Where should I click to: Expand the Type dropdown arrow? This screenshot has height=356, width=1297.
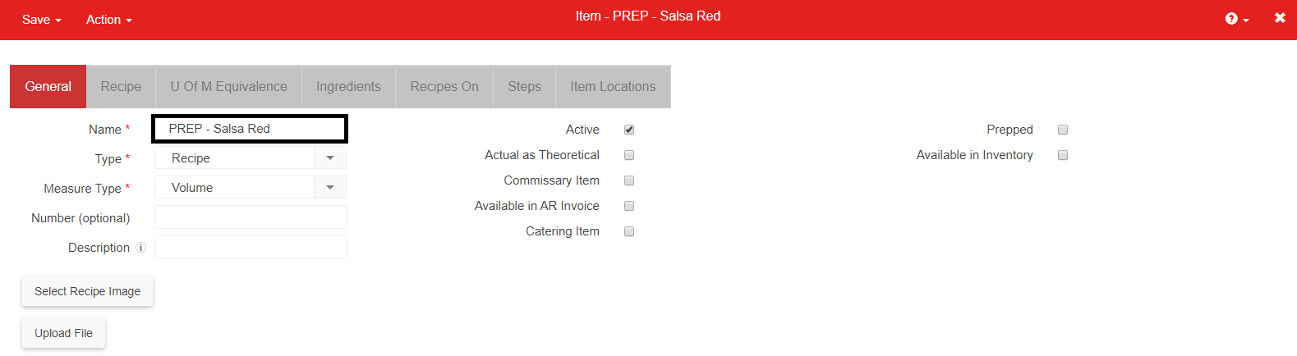330,158
